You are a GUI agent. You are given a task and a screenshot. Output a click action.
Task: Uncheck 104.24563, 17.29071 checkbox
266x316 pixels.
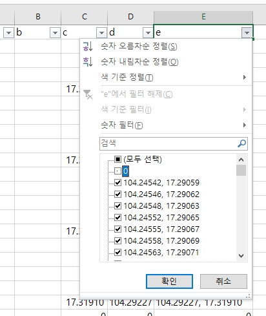click(x=118, y=252)
